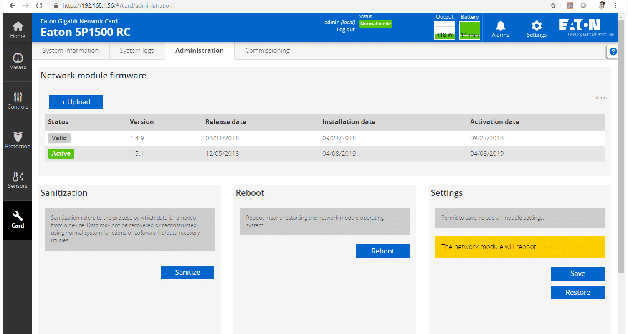Click the browser forward arrow
The height and width of the screenshot is (334, 628).
click(x=26, y=5)
